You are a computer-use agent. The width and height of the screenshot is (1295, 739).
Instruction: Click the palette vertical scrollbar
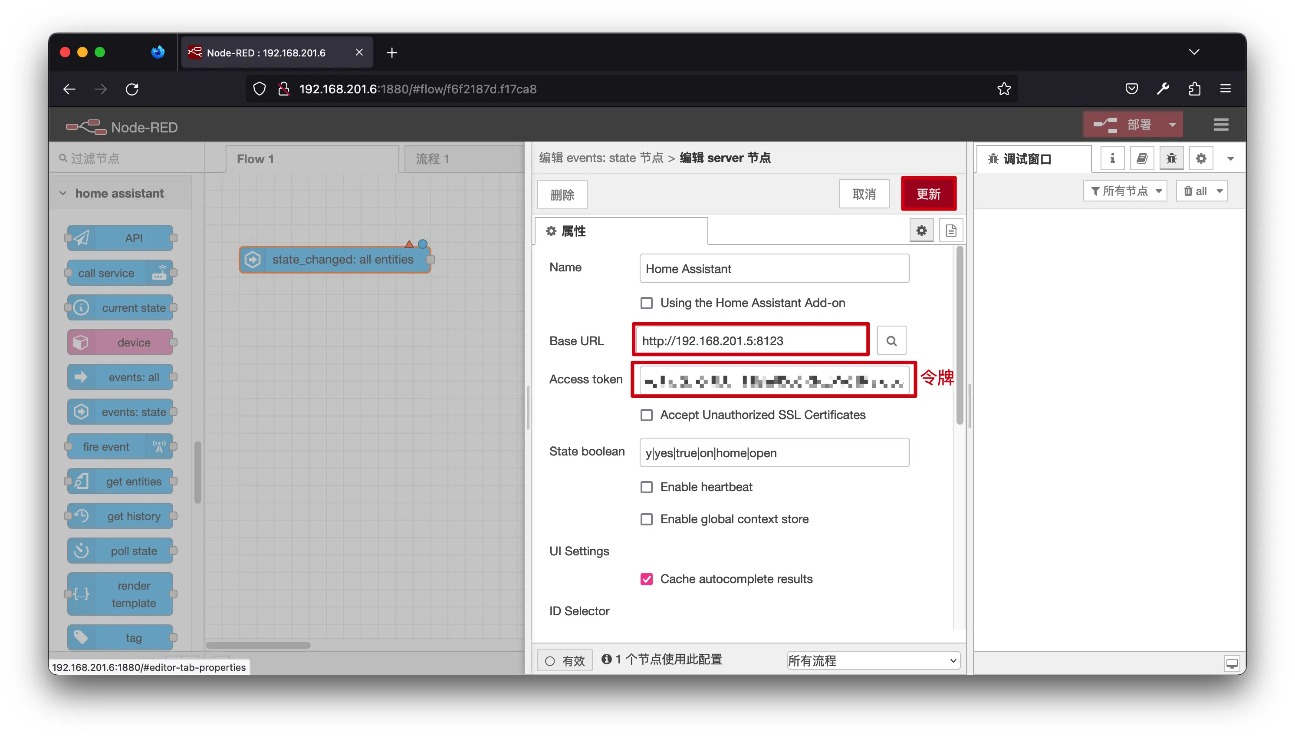coord(198,472)
